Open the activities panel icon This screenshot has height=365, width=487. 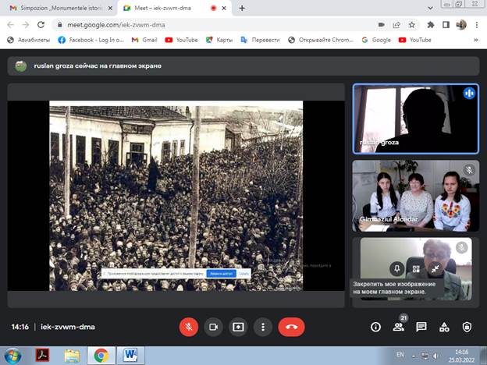pyautogui.click(x=444, y=327)
